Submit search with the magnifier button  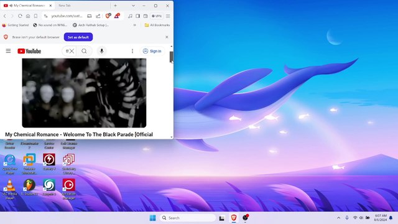(84, 51)
